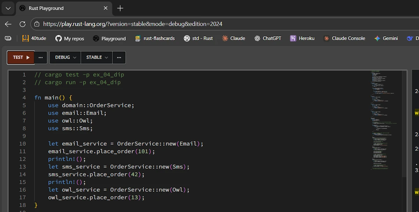Open My repos GitHub bookmark
Viewport: 419px width, 212px height.
tap(70, 38)
